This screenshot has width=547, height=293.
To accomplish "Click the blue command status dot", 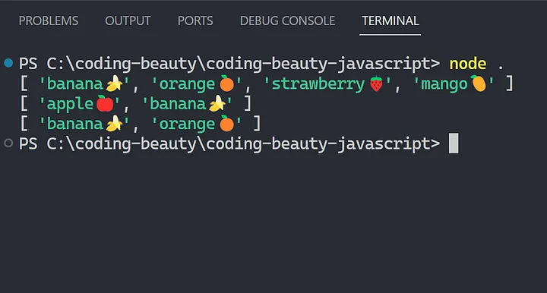I will click(x=8, y=63).
